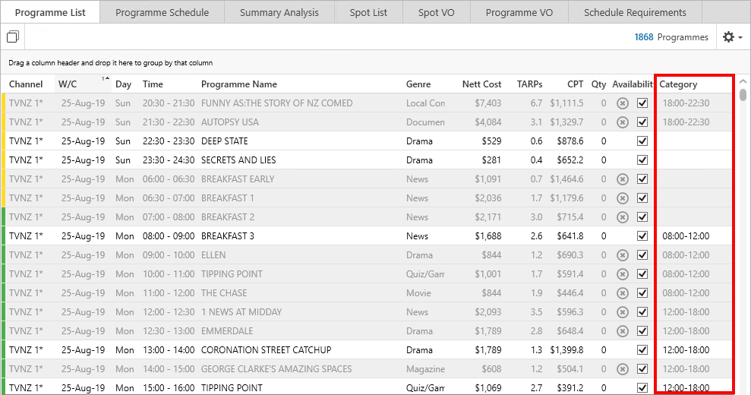Toggle the checkbox for CORONATION STREET CATCHUP
751x395 pixels.
(642, 350)
